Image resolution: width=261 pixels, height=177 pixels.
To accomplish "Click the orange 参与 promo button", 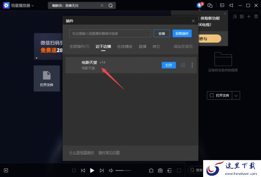I will click(209, 39).
